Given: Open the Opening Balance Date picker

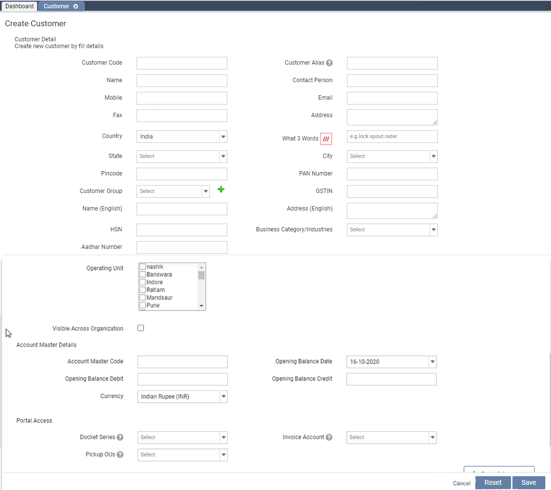Looking at the screenshot, I should click(432, 362).
